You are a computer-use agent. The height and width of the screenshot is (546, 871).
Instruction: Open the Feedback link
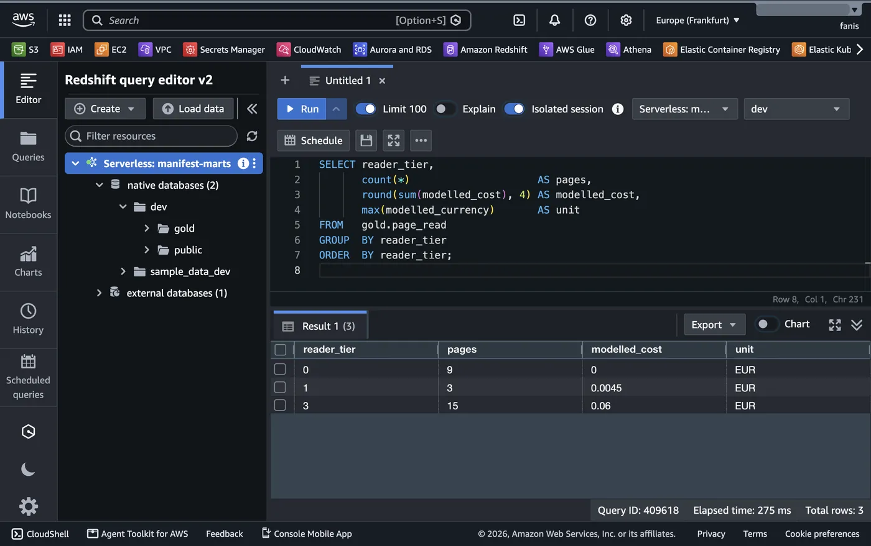[225, 534]
